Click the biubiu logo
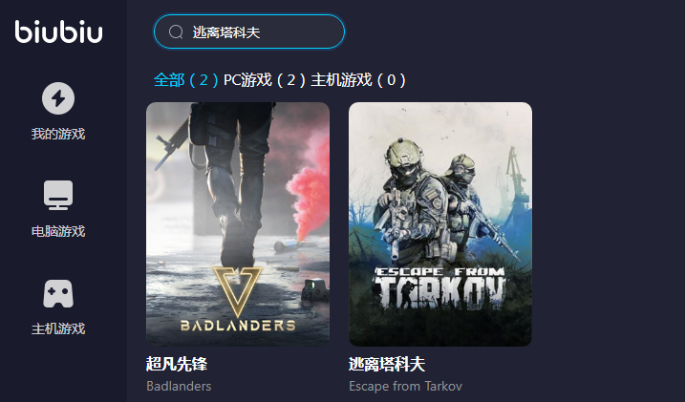The width and height of the screenshot is (685, 402). 58,32
